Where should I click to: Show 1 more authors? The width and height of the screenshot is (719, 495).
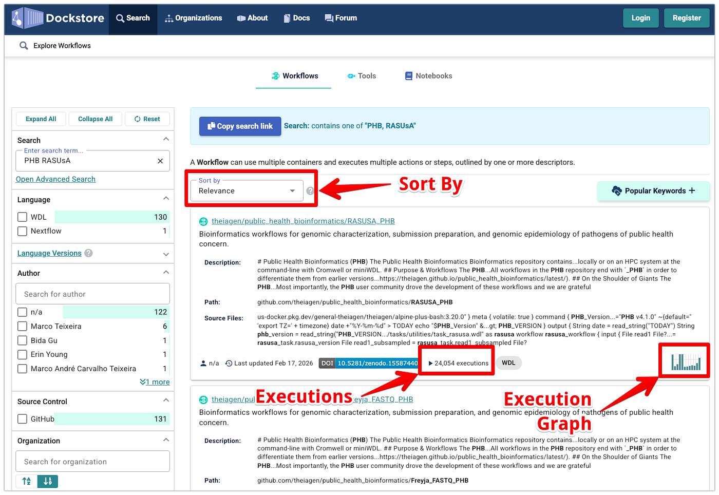tap(155, 382)
